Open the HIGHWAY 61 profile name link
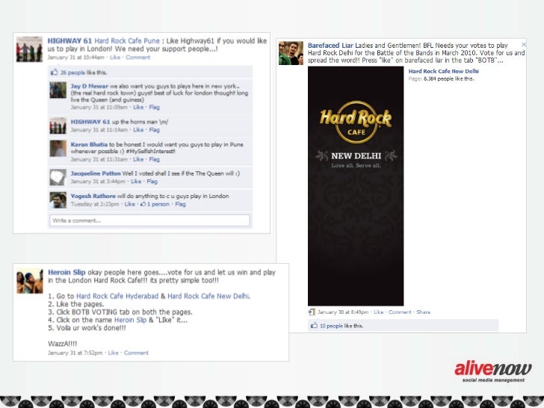 coord(69,41)
